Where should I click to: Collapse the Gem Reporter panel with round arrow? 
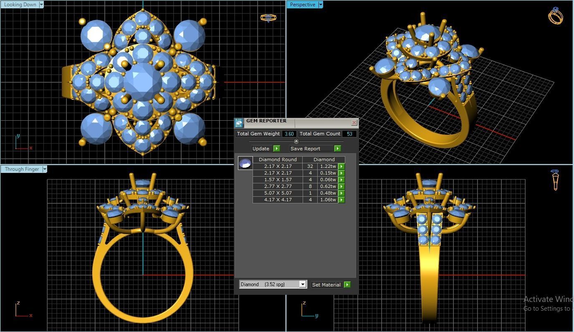coord(296,141)
